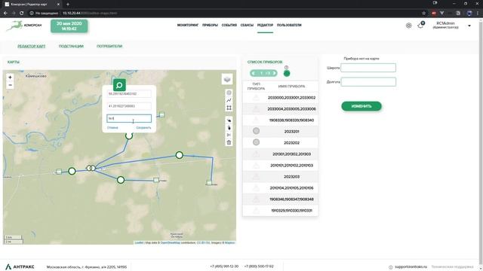Select the leftmost single circle node on map
This screenshot has width=483, height=271.
point(72,171)
